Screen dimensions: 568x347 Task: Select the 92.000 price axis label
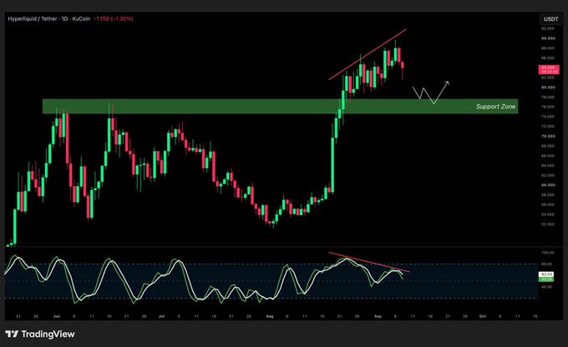click(x=548, y=28)
